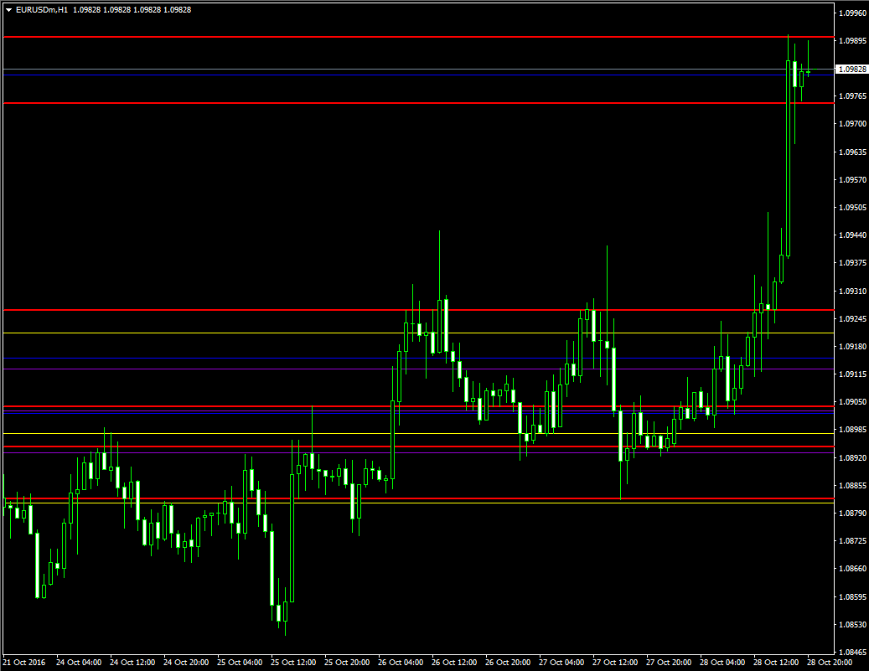
Task: Click the 1.08855 price axis label
Action: (x=852, y=486)
